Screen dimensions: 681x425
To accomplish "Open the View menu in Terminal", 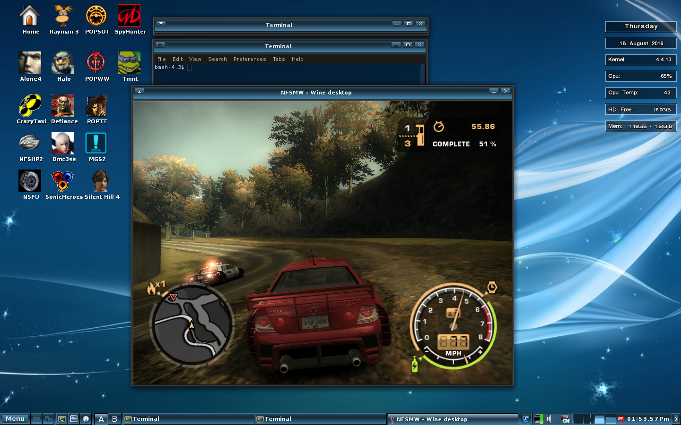I will pos(195,59).
